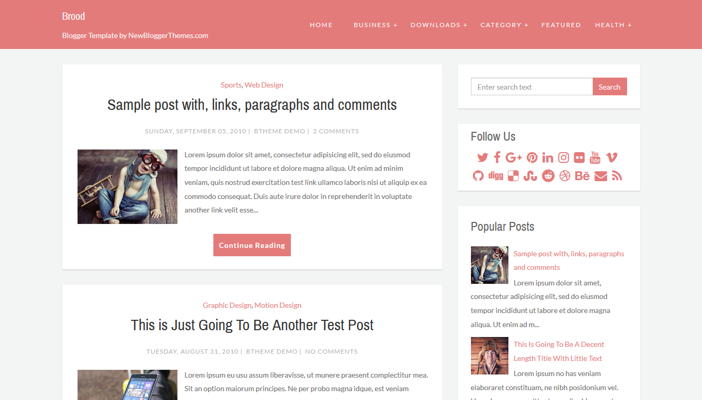This screenshot has width=702, height=400.
Task: Focus the Enter search text field
Action: pos(532,87)
